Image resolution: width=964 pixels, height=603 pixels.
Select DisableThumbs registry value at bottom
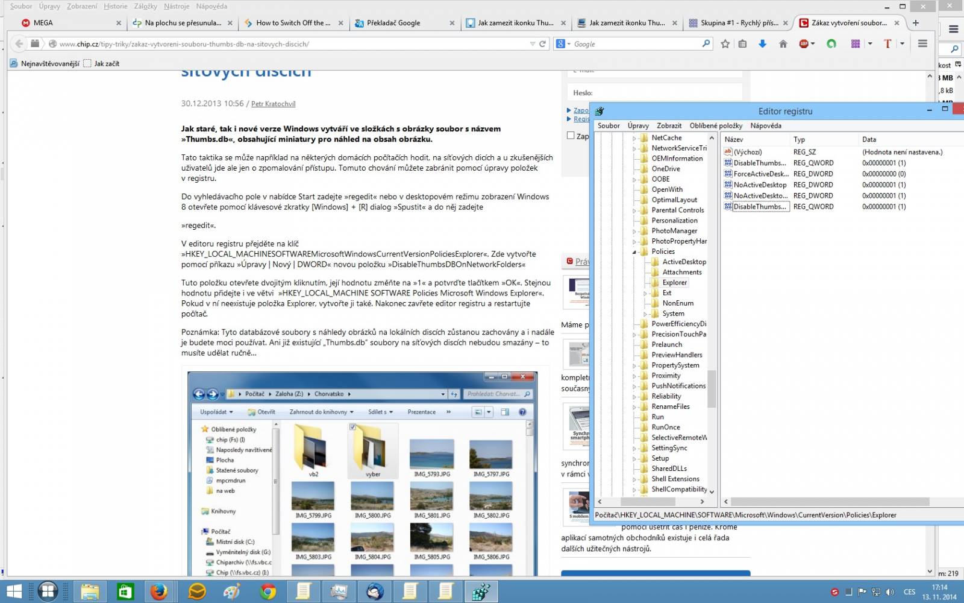[x=759, y=207]
